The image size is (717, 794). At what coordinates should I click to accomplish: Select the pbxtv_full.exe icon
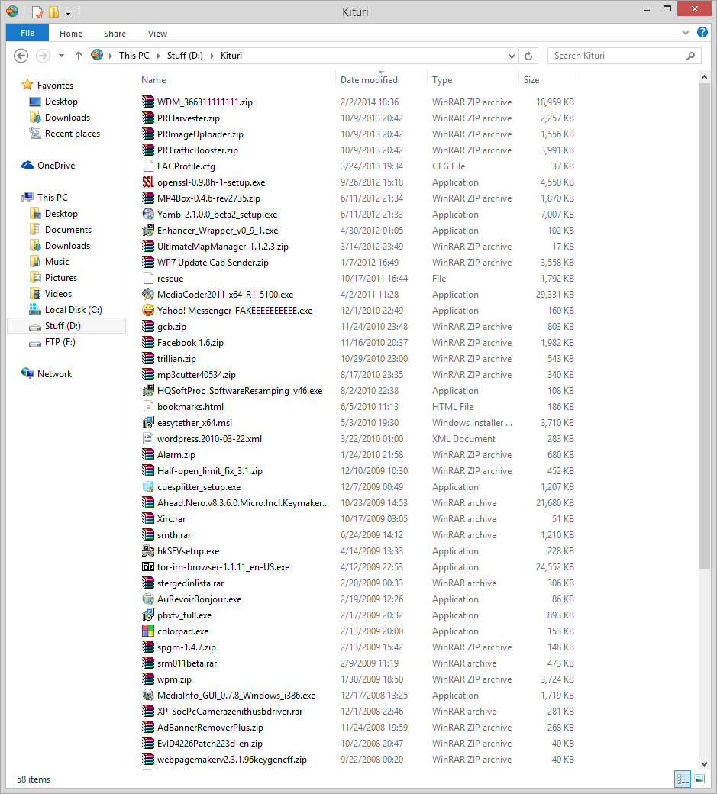coord(148,615)
